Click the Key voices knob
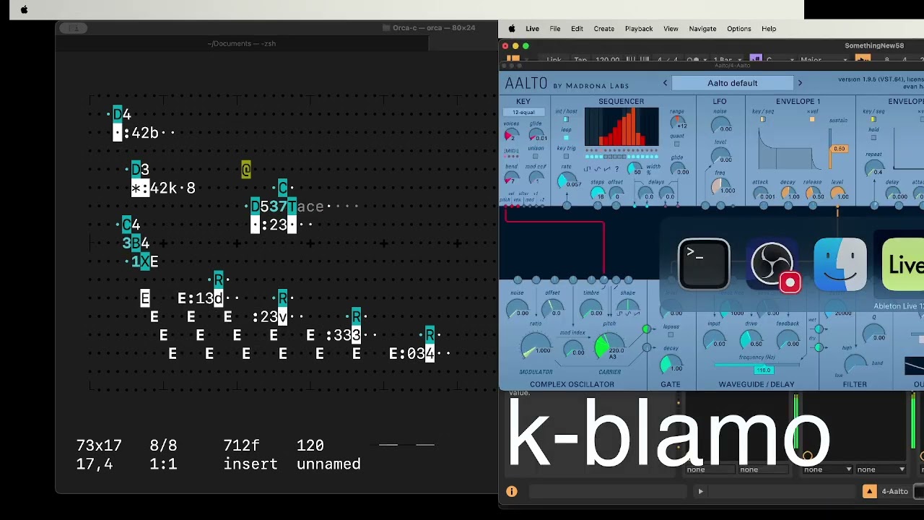This screenshot has height=520, width=924. (x=510, y=135)
